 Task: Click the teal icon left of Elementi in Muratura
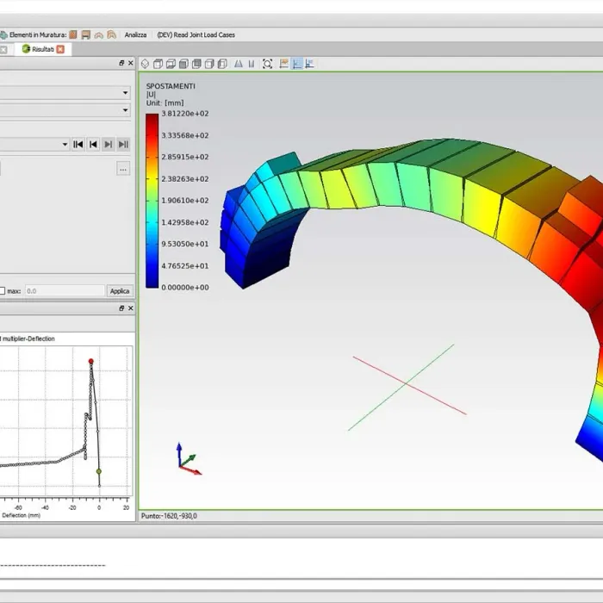pyautogui.click(x=3, y=35)
